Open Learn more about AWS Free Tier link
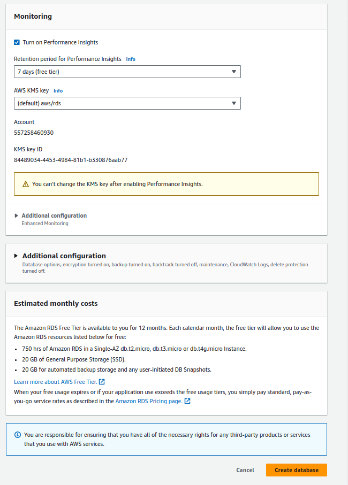 pos(56,382)
